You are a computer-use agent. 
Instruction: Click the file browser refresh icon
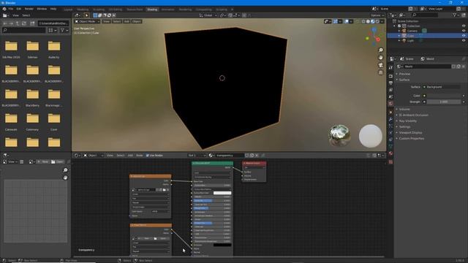coord(24,23)
